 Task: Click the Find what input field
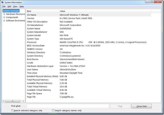68,106
